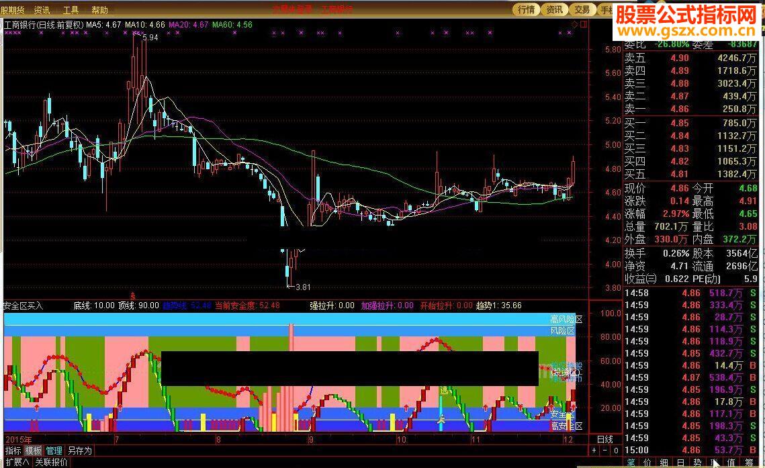Image resolution: width=765 pixels, height=468 pixels.
Task: Open the 工具 menu
Action: (71, 10)
